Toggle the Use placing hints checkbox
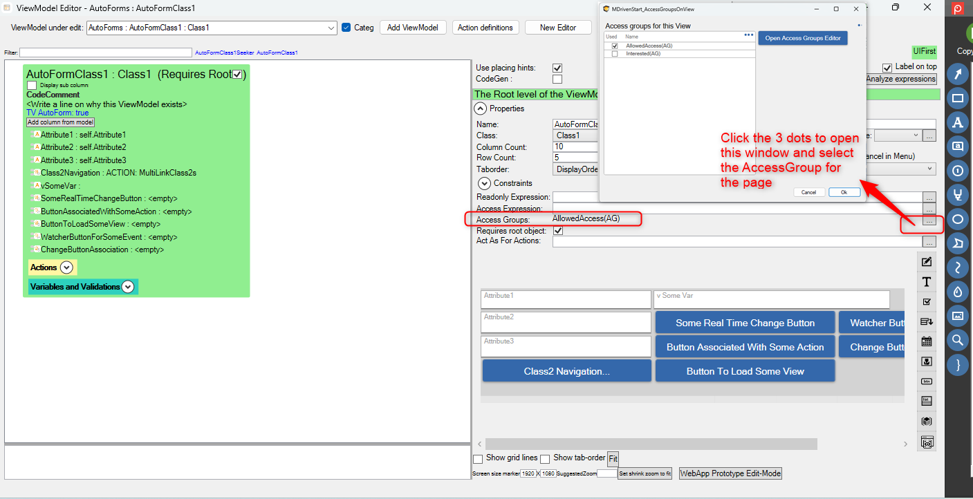 [x=557, y=68]
